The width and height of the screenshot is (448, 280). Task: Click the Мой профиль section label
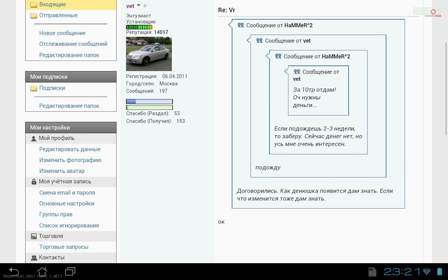(x=57, y=138)
